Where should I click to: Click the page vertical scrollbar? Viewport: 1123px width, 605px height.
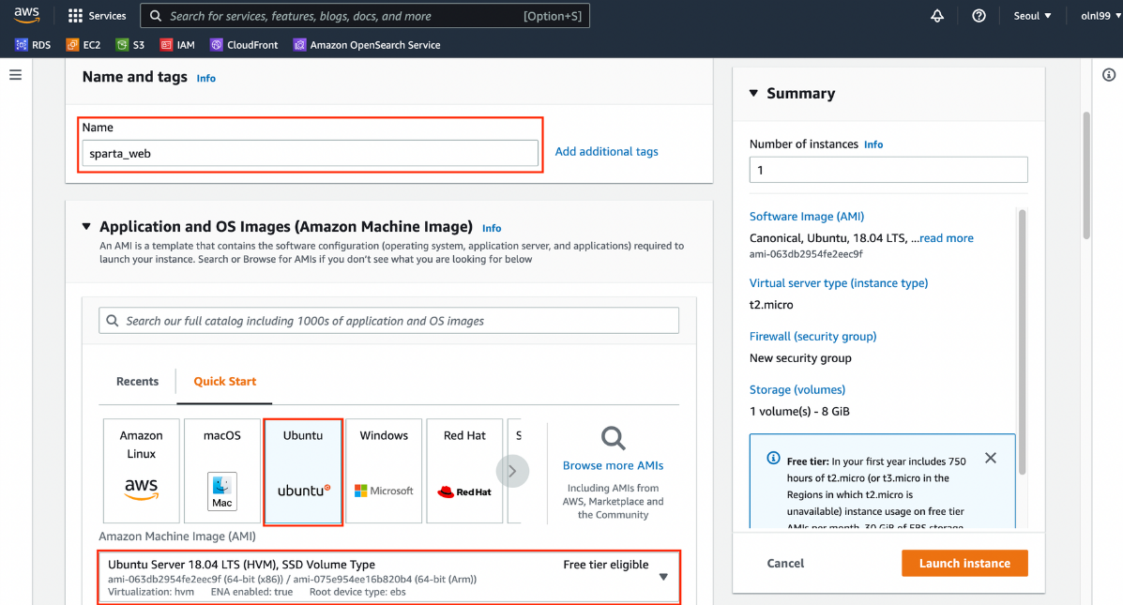pyautogui.click(x=1086, y=175)
